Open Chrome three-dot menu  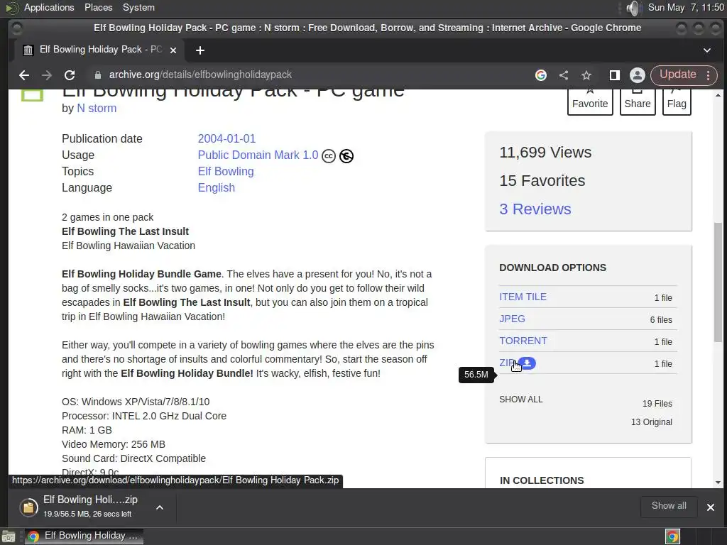(x=709, y=75)
